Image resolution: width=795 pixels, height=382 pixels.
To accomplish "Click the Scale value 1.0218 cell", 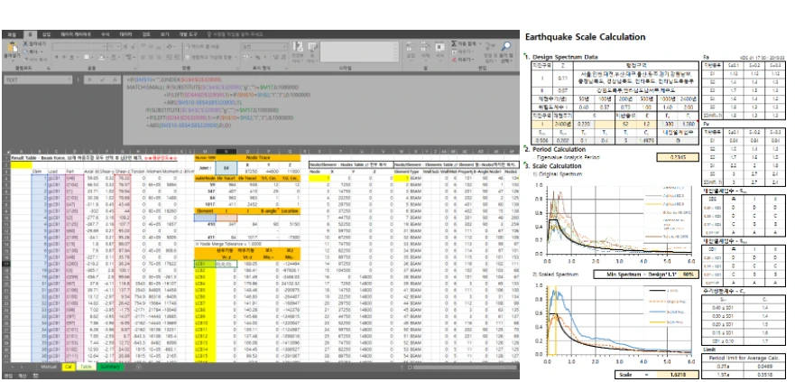I will coord(677,375).
